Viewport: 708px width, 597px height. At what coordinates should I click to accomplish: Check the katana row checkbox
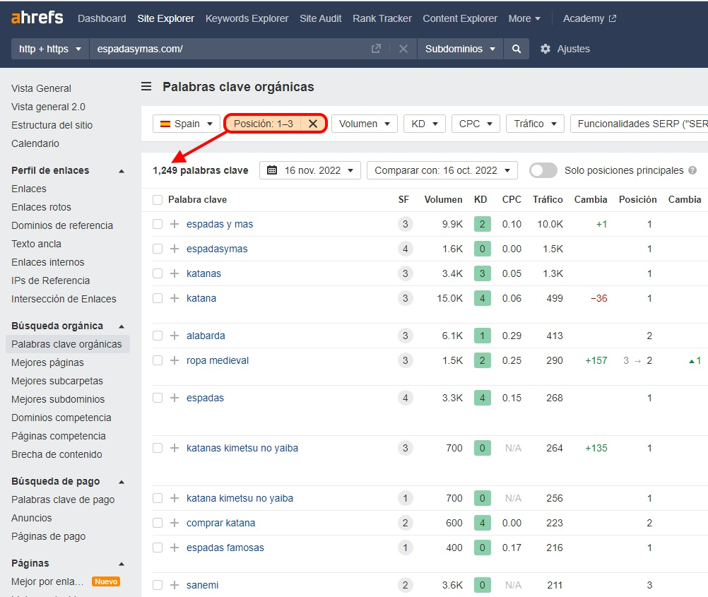click(158, 298)
